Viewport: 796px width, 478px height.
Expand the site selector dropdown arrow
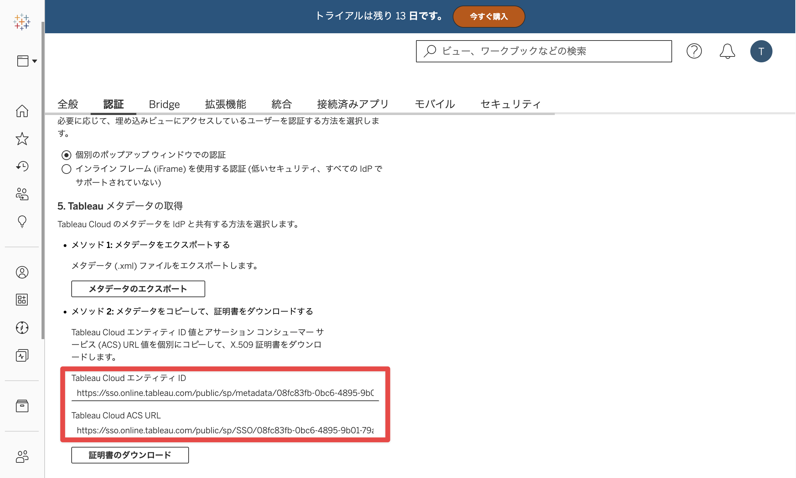coord(35,61)
